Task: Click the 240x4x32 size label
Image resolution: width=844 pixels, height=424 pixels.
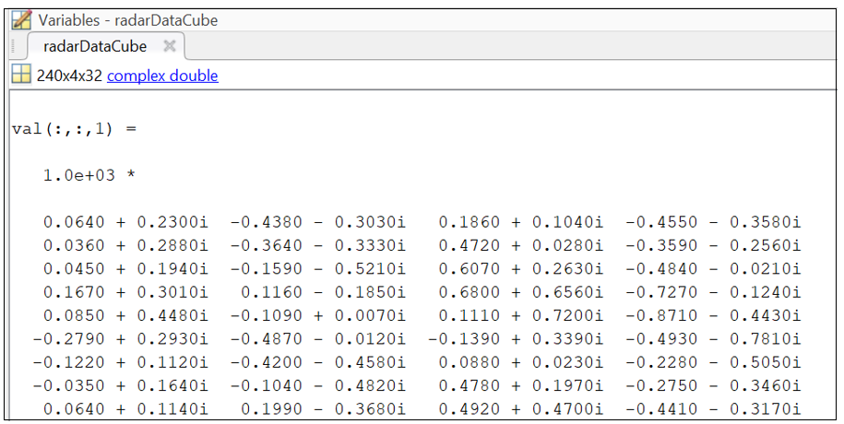Action: coord(69,76)
